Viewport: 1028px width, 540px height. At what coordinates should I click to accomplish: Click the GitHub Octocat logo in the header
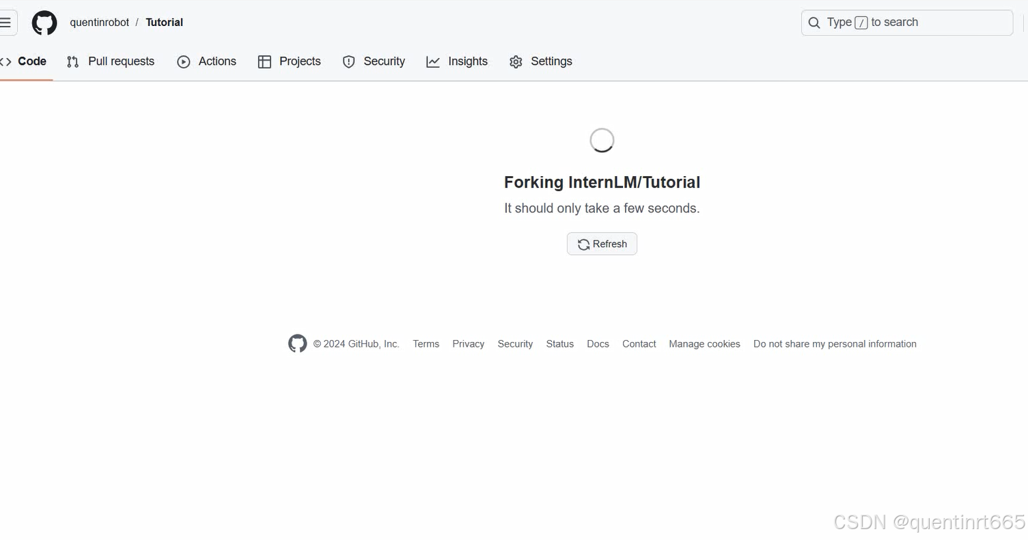point(44,23)
